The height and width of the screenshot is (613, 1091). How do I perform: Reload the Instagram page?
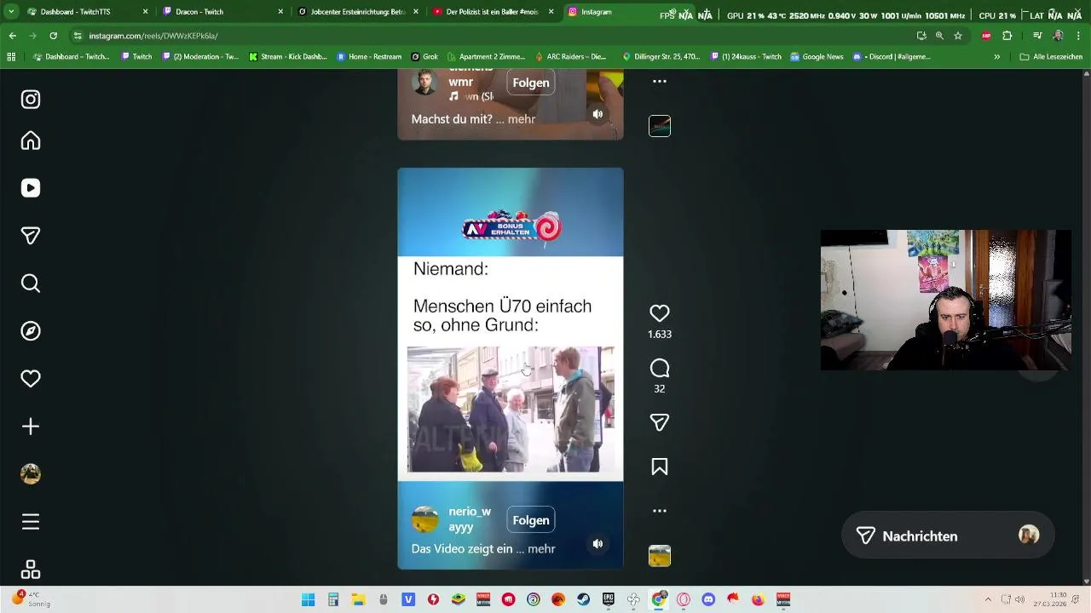(53, 36)
